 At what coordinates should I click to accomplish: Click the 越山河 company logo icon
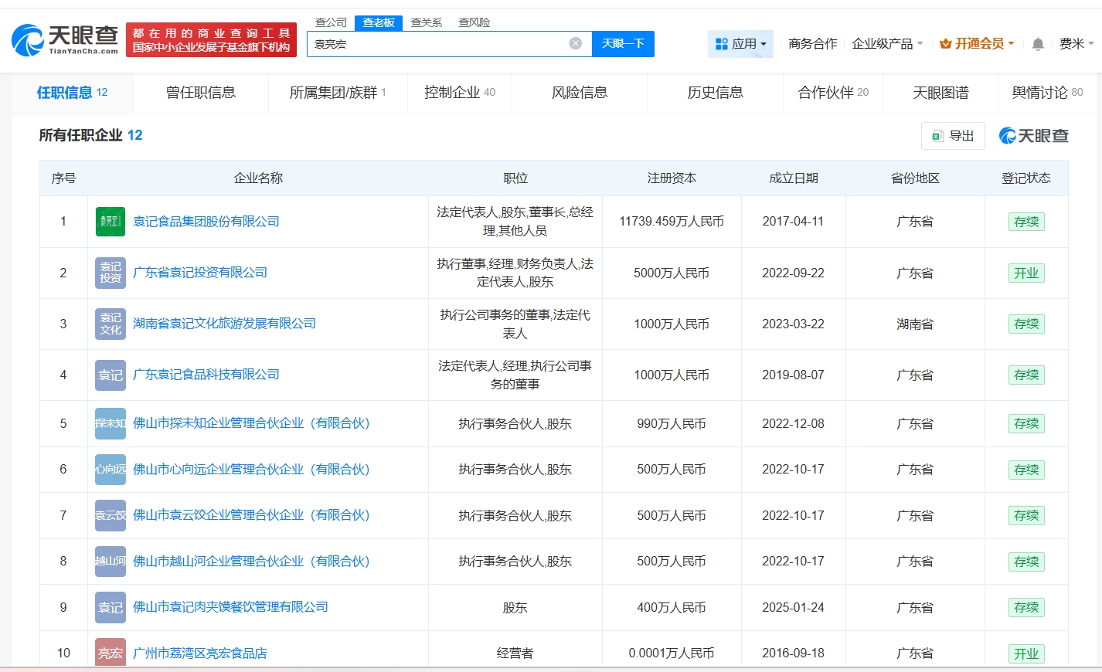pyautogui.click(x=111, y=562)
